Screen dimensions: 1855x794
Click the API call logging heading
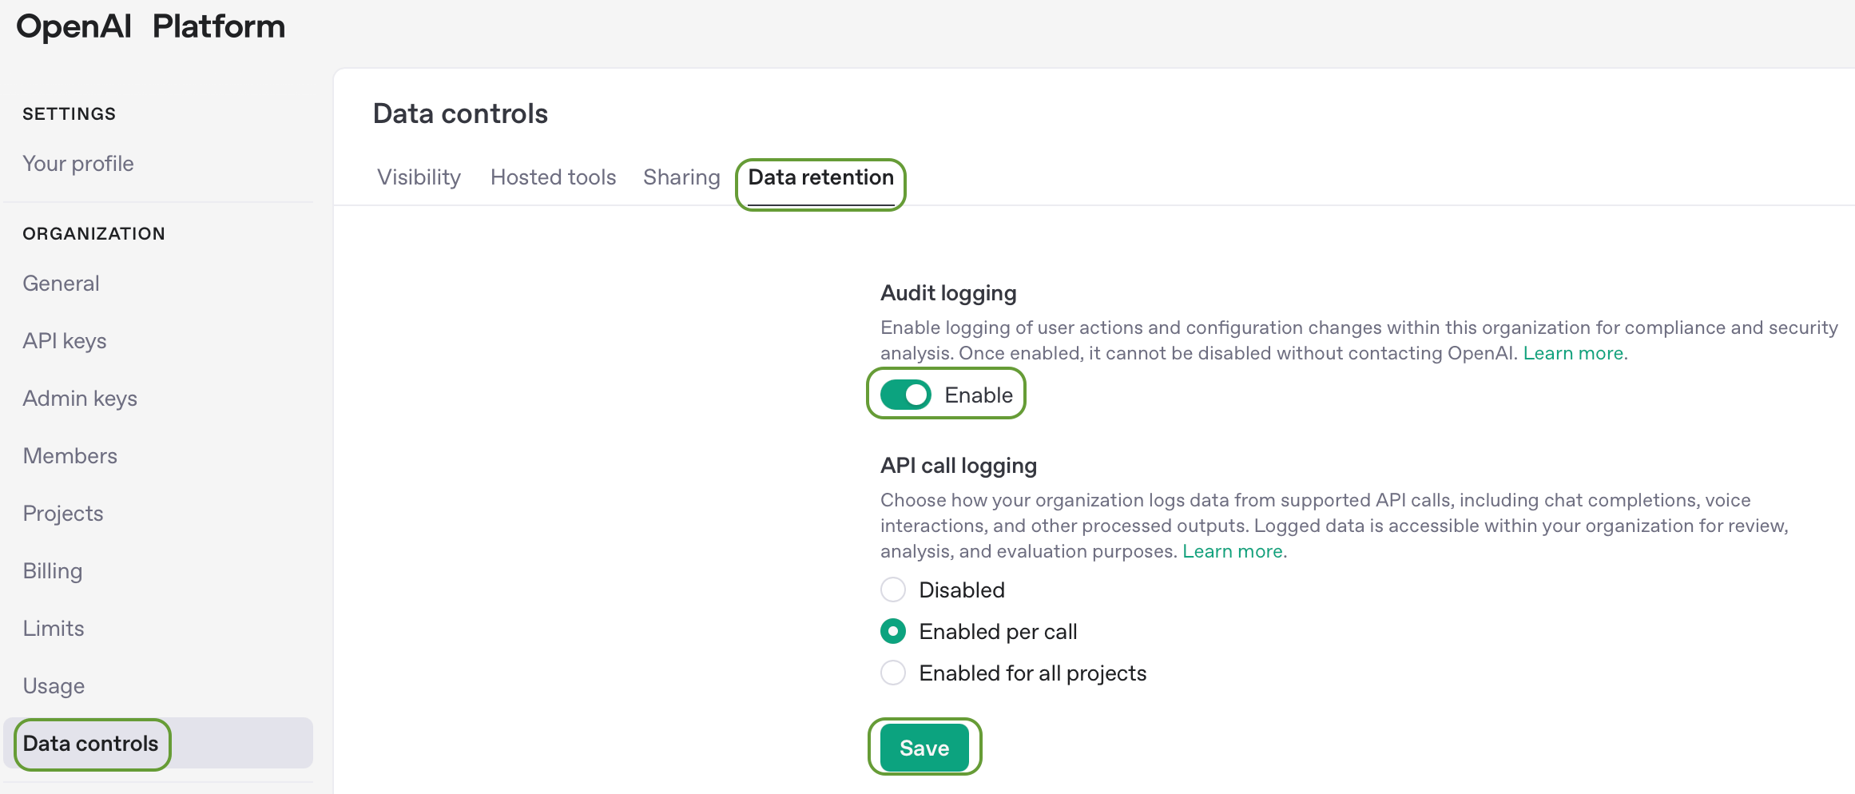click(x=959, y=466)
